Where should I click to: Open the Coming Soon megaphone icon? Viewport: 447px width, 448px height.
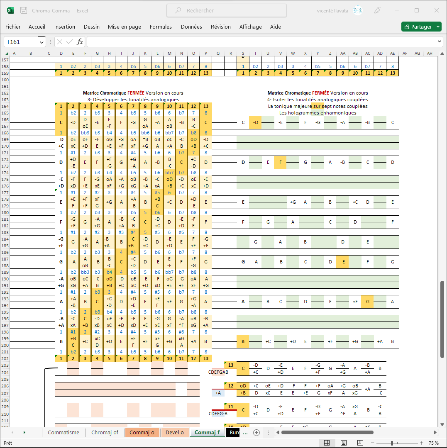[x=378, y=10]
